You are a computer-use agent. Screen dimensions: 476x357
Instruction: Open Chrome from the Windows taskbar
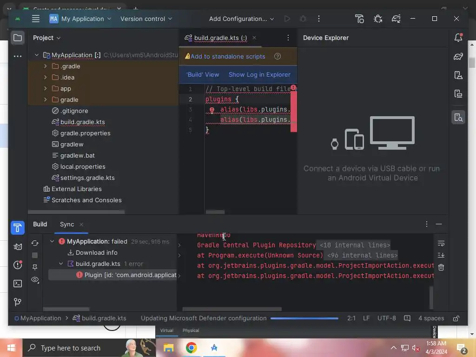pos(191,348)
